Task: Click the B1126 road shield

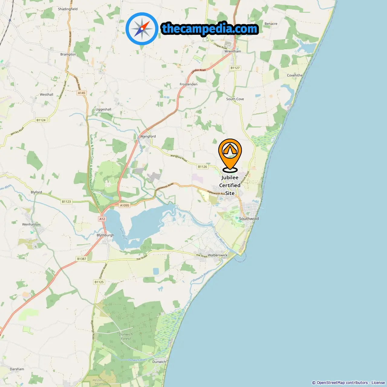Action: [x=203, y=167]
